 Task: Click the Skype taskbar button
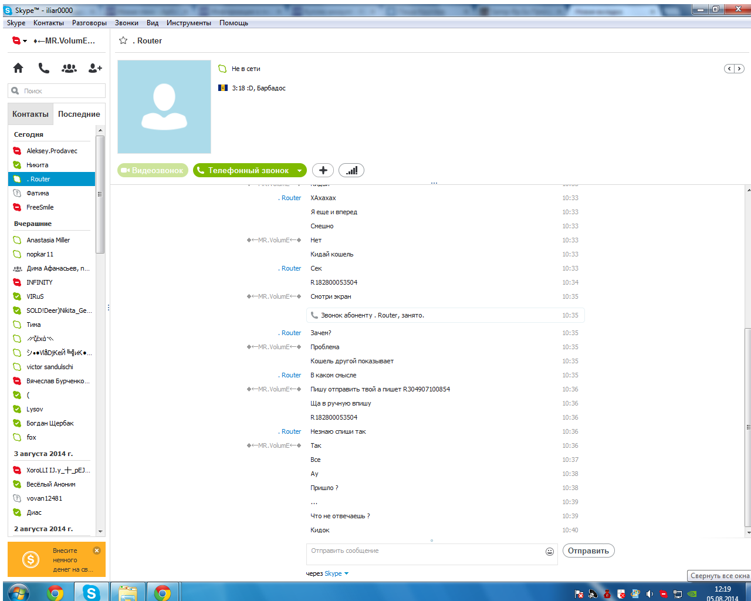point(91,593)
